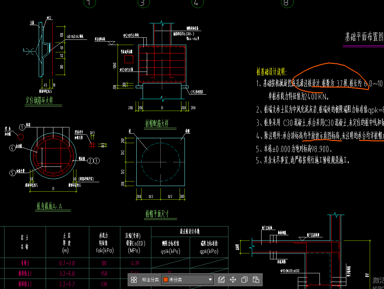Viewport: 384px width, 289px height.
Task: Click the orange swatch next to 未分类
Action: point(166,280)
